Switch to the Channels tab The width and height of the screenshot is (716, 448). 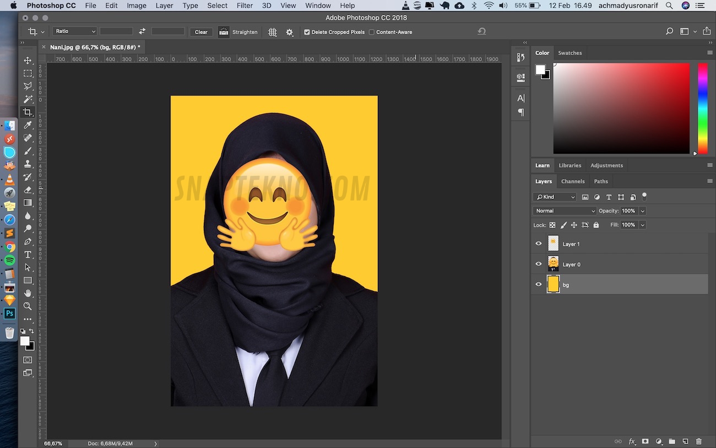[573, 181]
